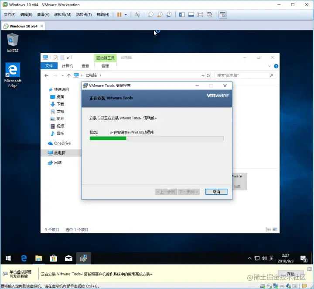Open the 计算机 ribbon tab
The height and width of the screenshot is (289, 314).
click(x=67, y=66)
